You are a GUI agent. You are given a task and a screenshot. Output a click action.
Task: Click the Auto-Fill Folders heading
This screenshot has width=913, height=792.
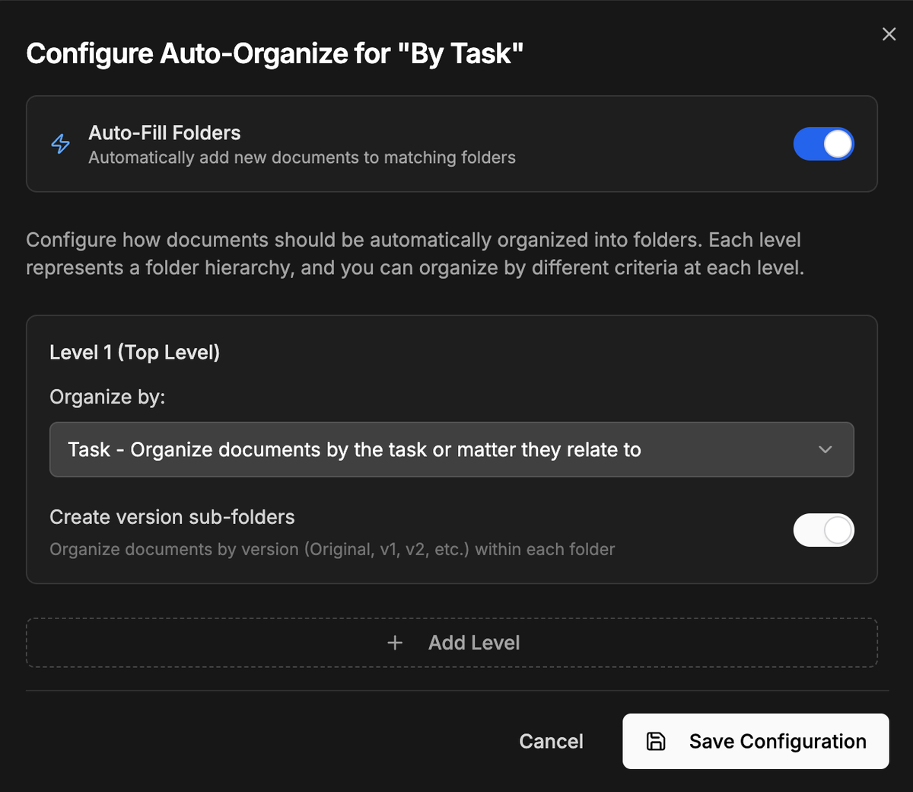pyautogui.click(x=164, y=133)
